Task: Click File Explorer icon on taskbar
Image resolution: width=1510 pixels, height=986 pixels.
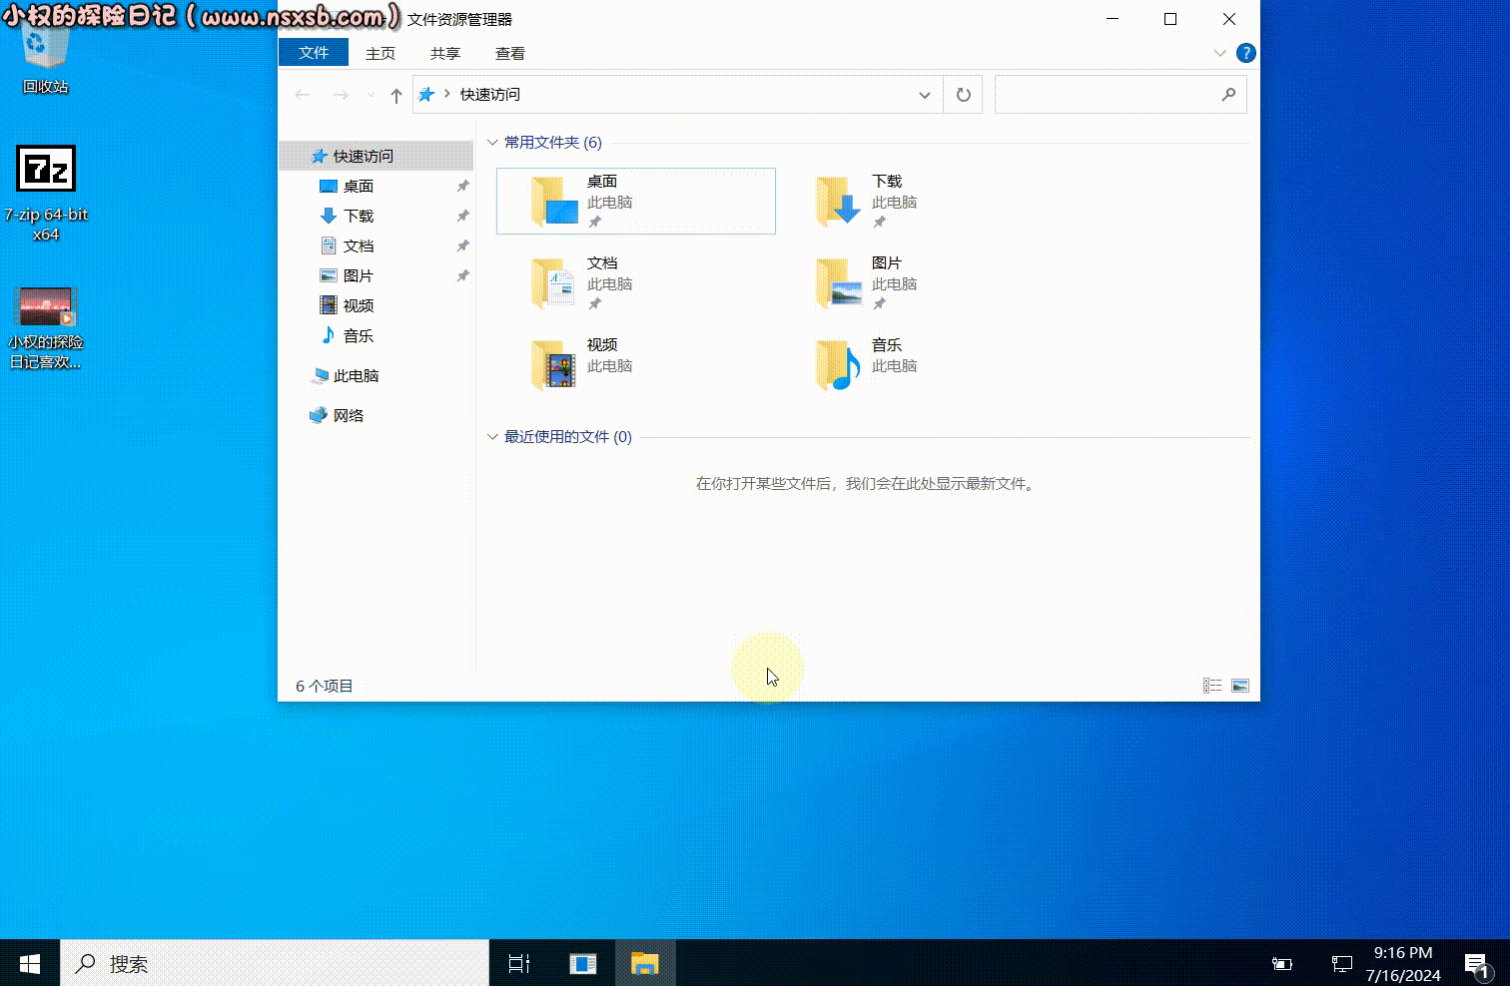Action: [645, 963]
